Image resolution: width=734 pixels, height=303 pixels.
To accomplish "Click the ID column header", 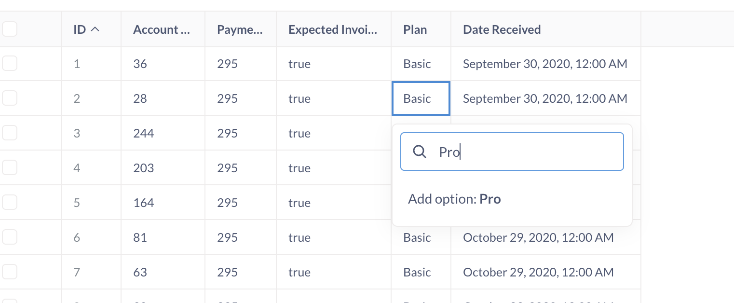I will click(80, 29).
